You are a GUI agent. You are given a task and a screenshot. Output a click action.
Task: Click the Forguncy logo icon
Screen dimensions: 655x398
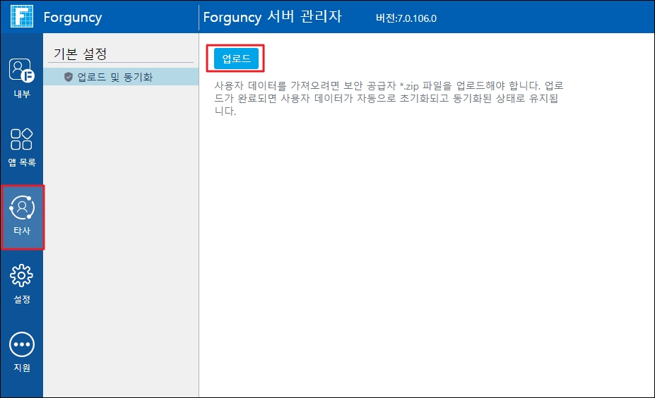21,17
